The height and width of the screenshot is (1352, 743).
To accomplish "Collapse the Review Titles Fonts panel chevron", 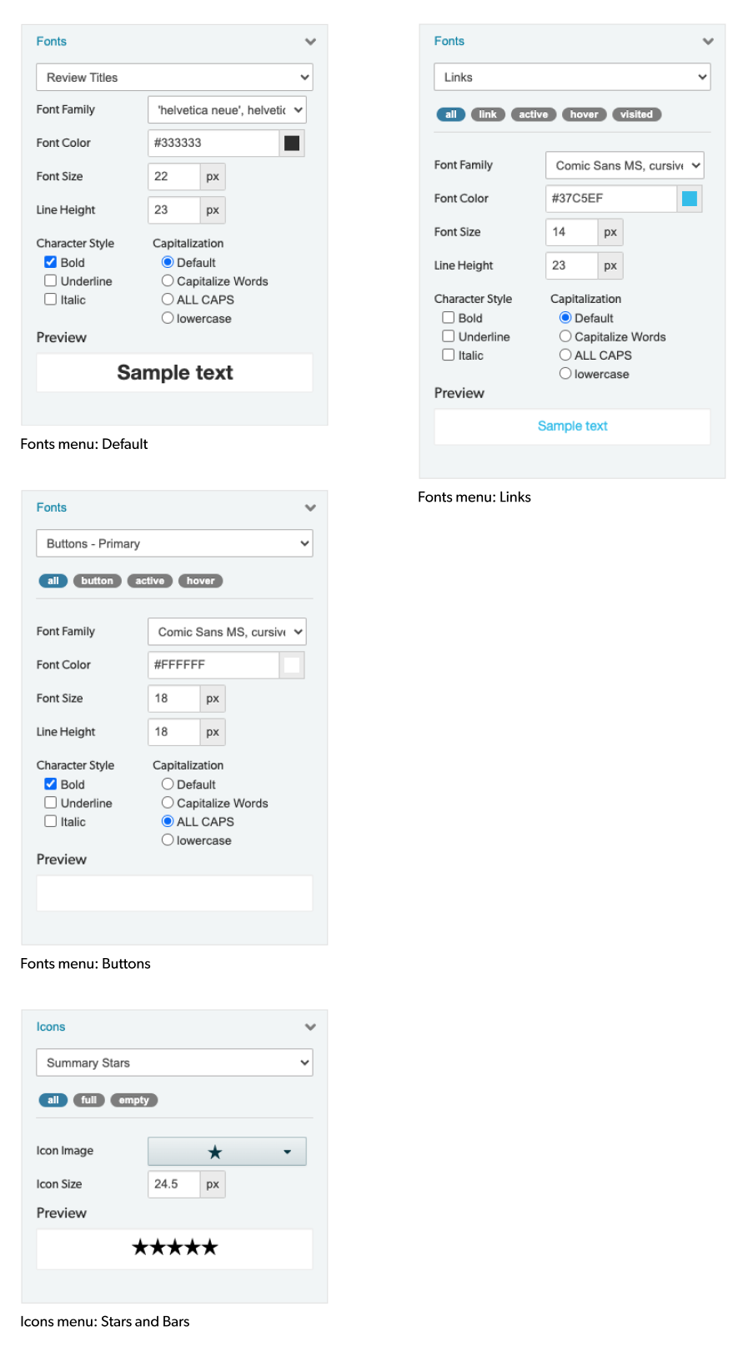I will (x=310, y=42).
